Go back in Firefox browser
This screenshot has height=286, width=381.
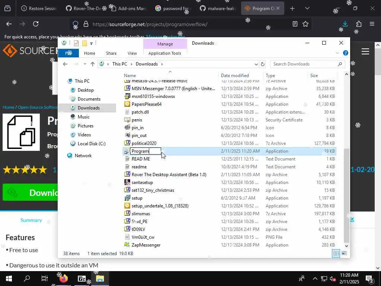[9, 24]
